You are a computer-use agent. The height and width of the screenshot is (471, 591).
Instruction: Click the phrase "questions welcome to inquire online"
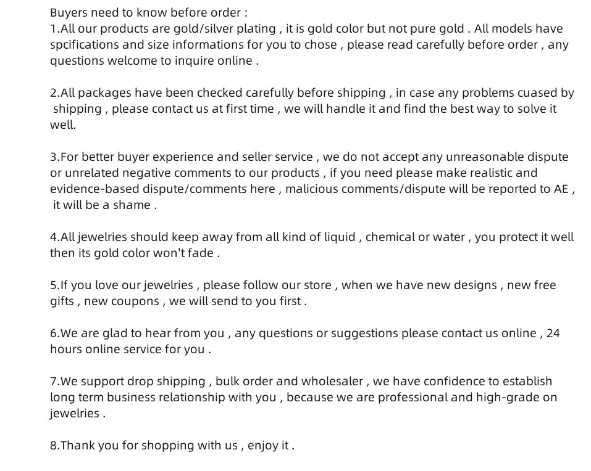[151, 61]
